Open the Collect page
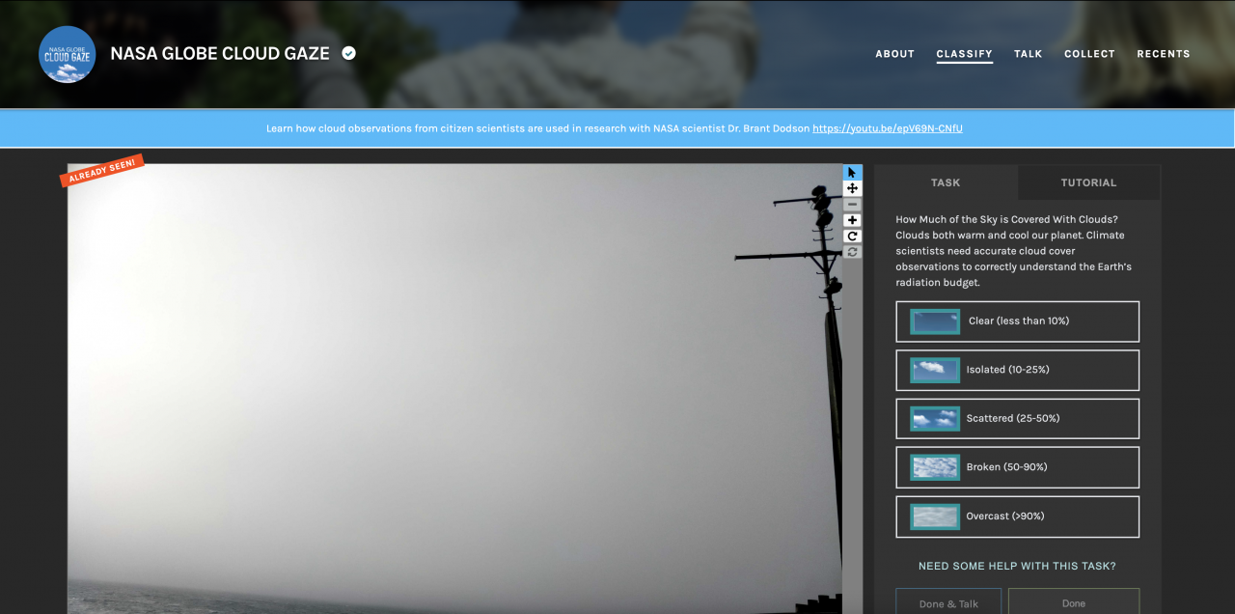This screenshot has width=1235, height=614. point(1090,54)
